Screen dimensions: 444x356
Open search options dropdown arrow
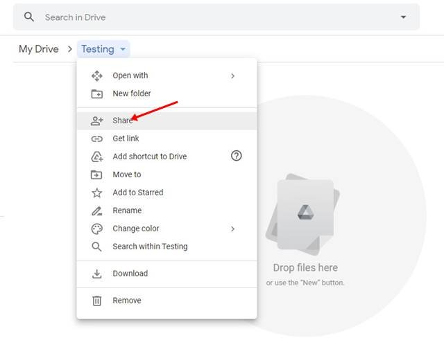403,17
